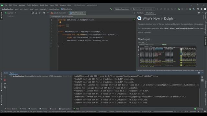This screenshot has width=207, height=116.
Task: Open the Build Variants side tab
Action: click(x=2, y=100)
